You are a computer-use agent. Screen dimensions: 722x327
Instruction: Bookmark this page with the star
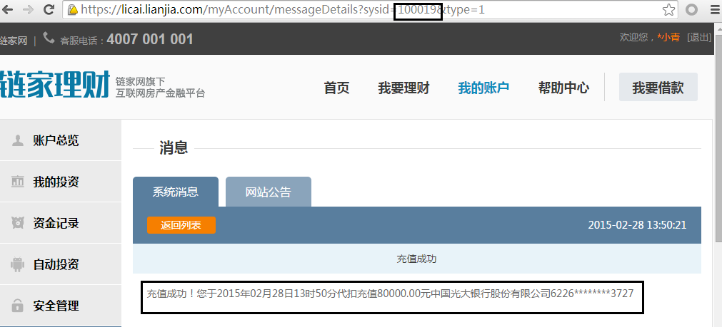click(668, 10)
